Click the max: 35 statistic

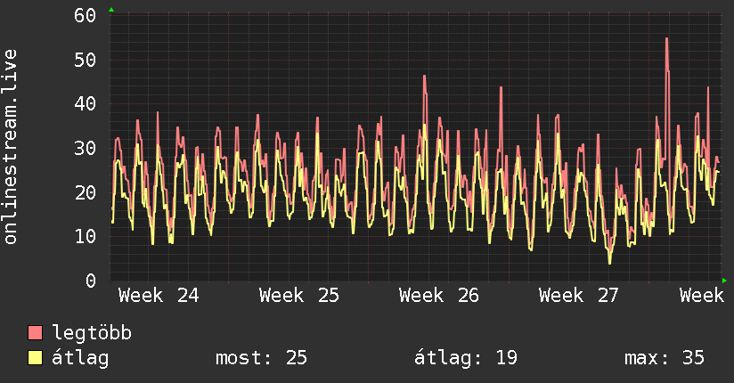[665, 358]
